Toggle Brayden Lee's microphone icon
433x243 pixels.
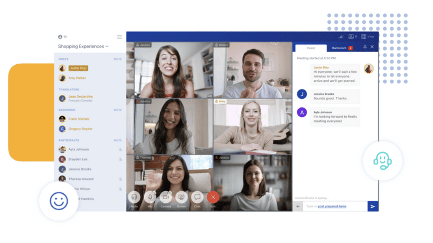pos(120,159)
